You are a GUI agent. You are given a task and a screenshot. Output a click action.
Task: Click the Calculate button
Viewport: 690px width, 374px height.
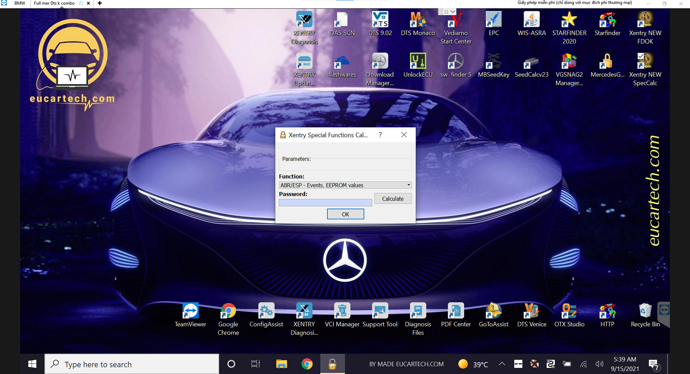coord(393,199)
